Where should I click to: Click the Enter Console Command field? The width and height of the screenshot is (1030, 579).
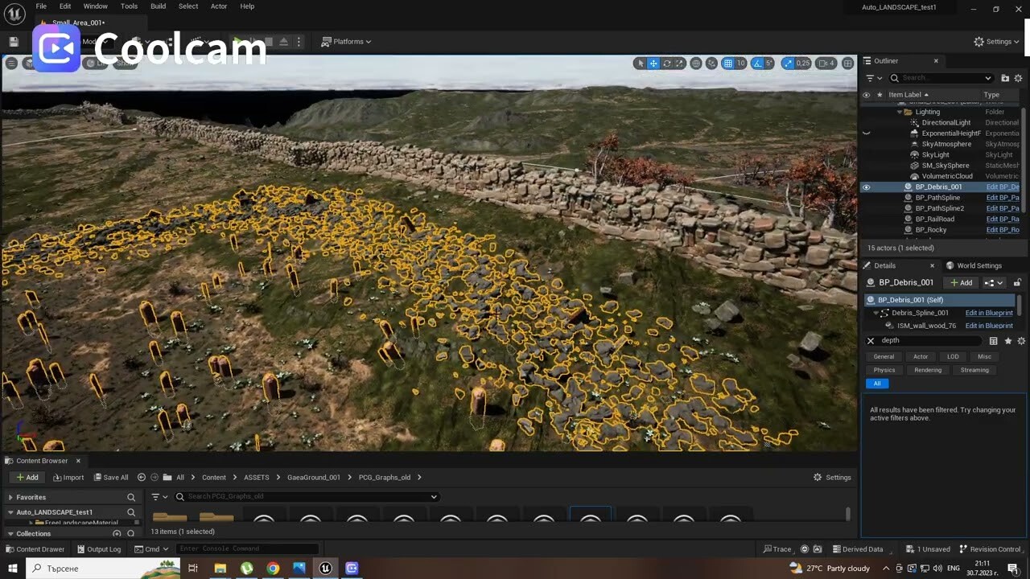(245, 548)
